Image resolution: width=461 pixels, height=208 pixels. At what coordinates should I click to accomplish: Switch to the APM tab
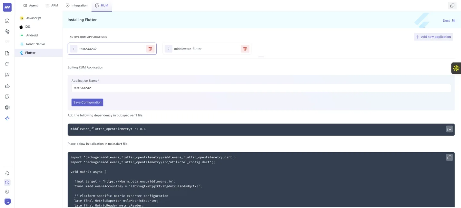click(x=52, y=5)
